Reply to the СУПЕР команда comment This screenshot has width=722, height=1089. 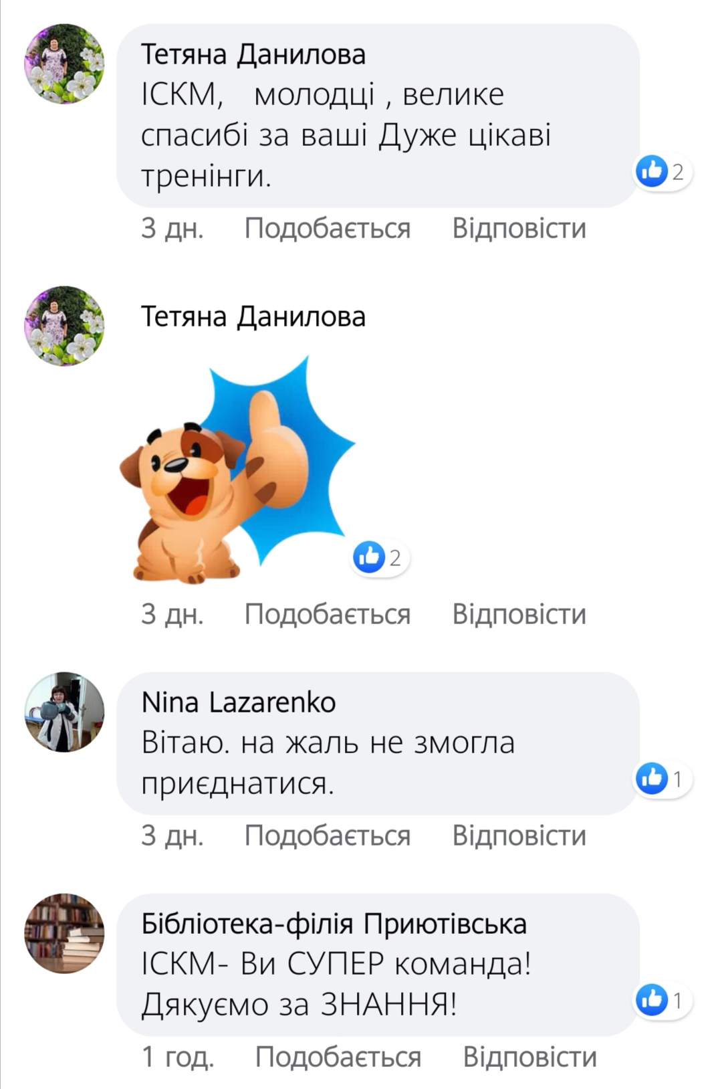pos(530,1057)
